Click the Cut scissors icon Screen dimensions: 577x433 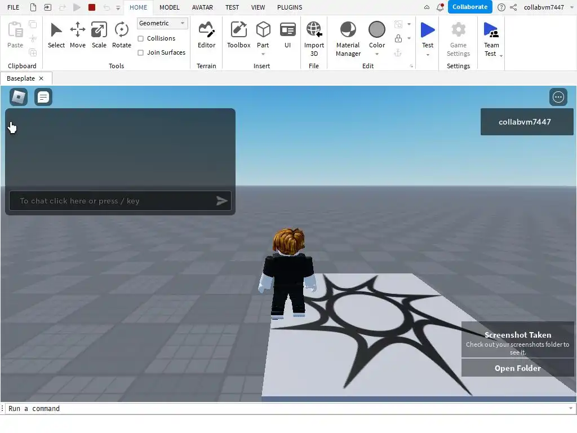pyautogui.click(x=33, y=39)
